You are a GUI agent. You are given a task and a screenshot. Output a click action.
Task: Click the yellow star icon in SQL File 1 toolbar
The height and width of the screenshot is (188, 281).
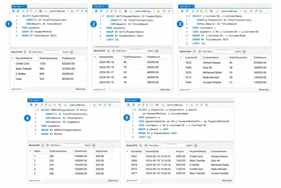tap(72, 11)
